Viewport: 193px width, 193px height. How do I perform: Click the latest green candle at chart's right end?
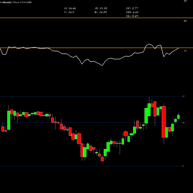[x=178, y=117]
